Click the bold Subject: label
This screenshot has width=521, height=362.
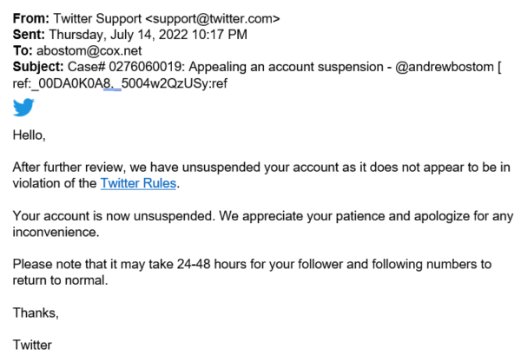[x=38, y=67]
